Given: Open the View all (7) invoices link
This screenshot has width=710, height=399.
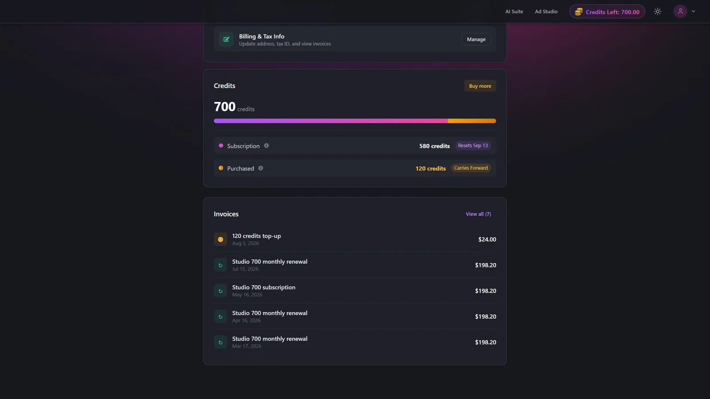Looking at the screenshot, I should [478, 214].
